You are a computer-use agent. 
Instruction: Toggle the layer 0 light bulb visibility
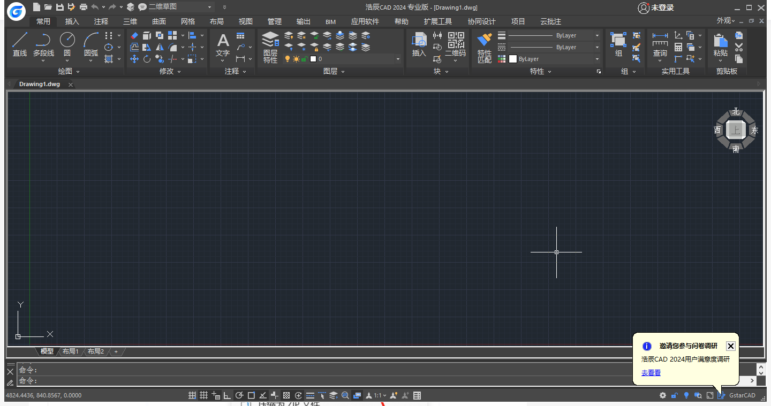(x=287, y=59)
